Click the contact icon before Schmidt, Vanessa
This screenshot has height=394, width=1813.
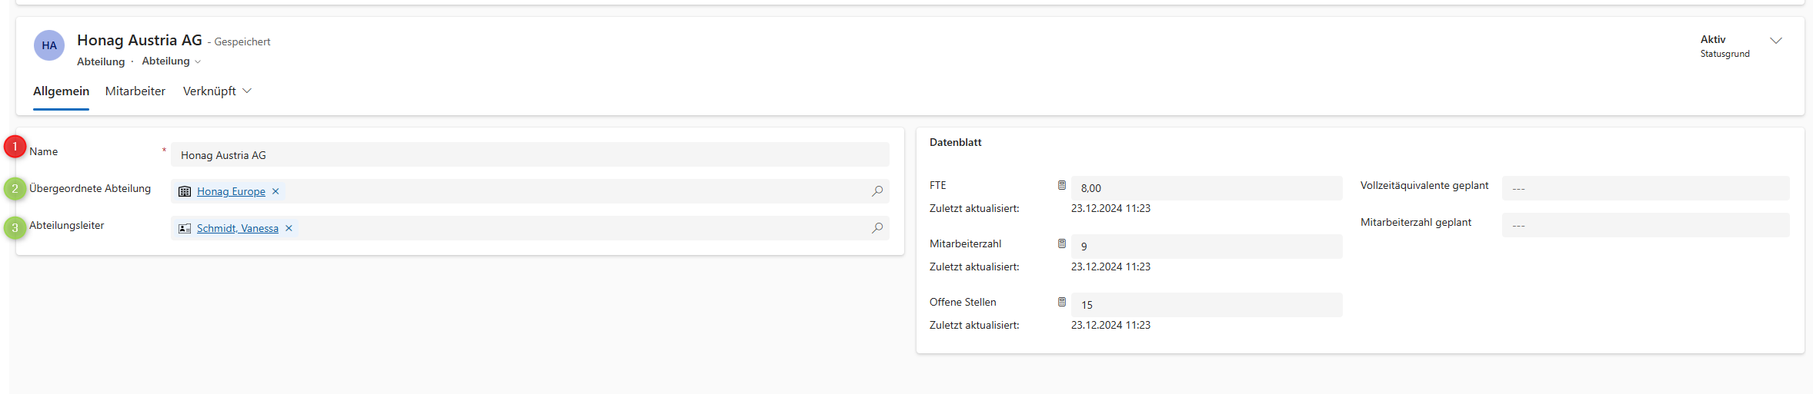[185, 228]
